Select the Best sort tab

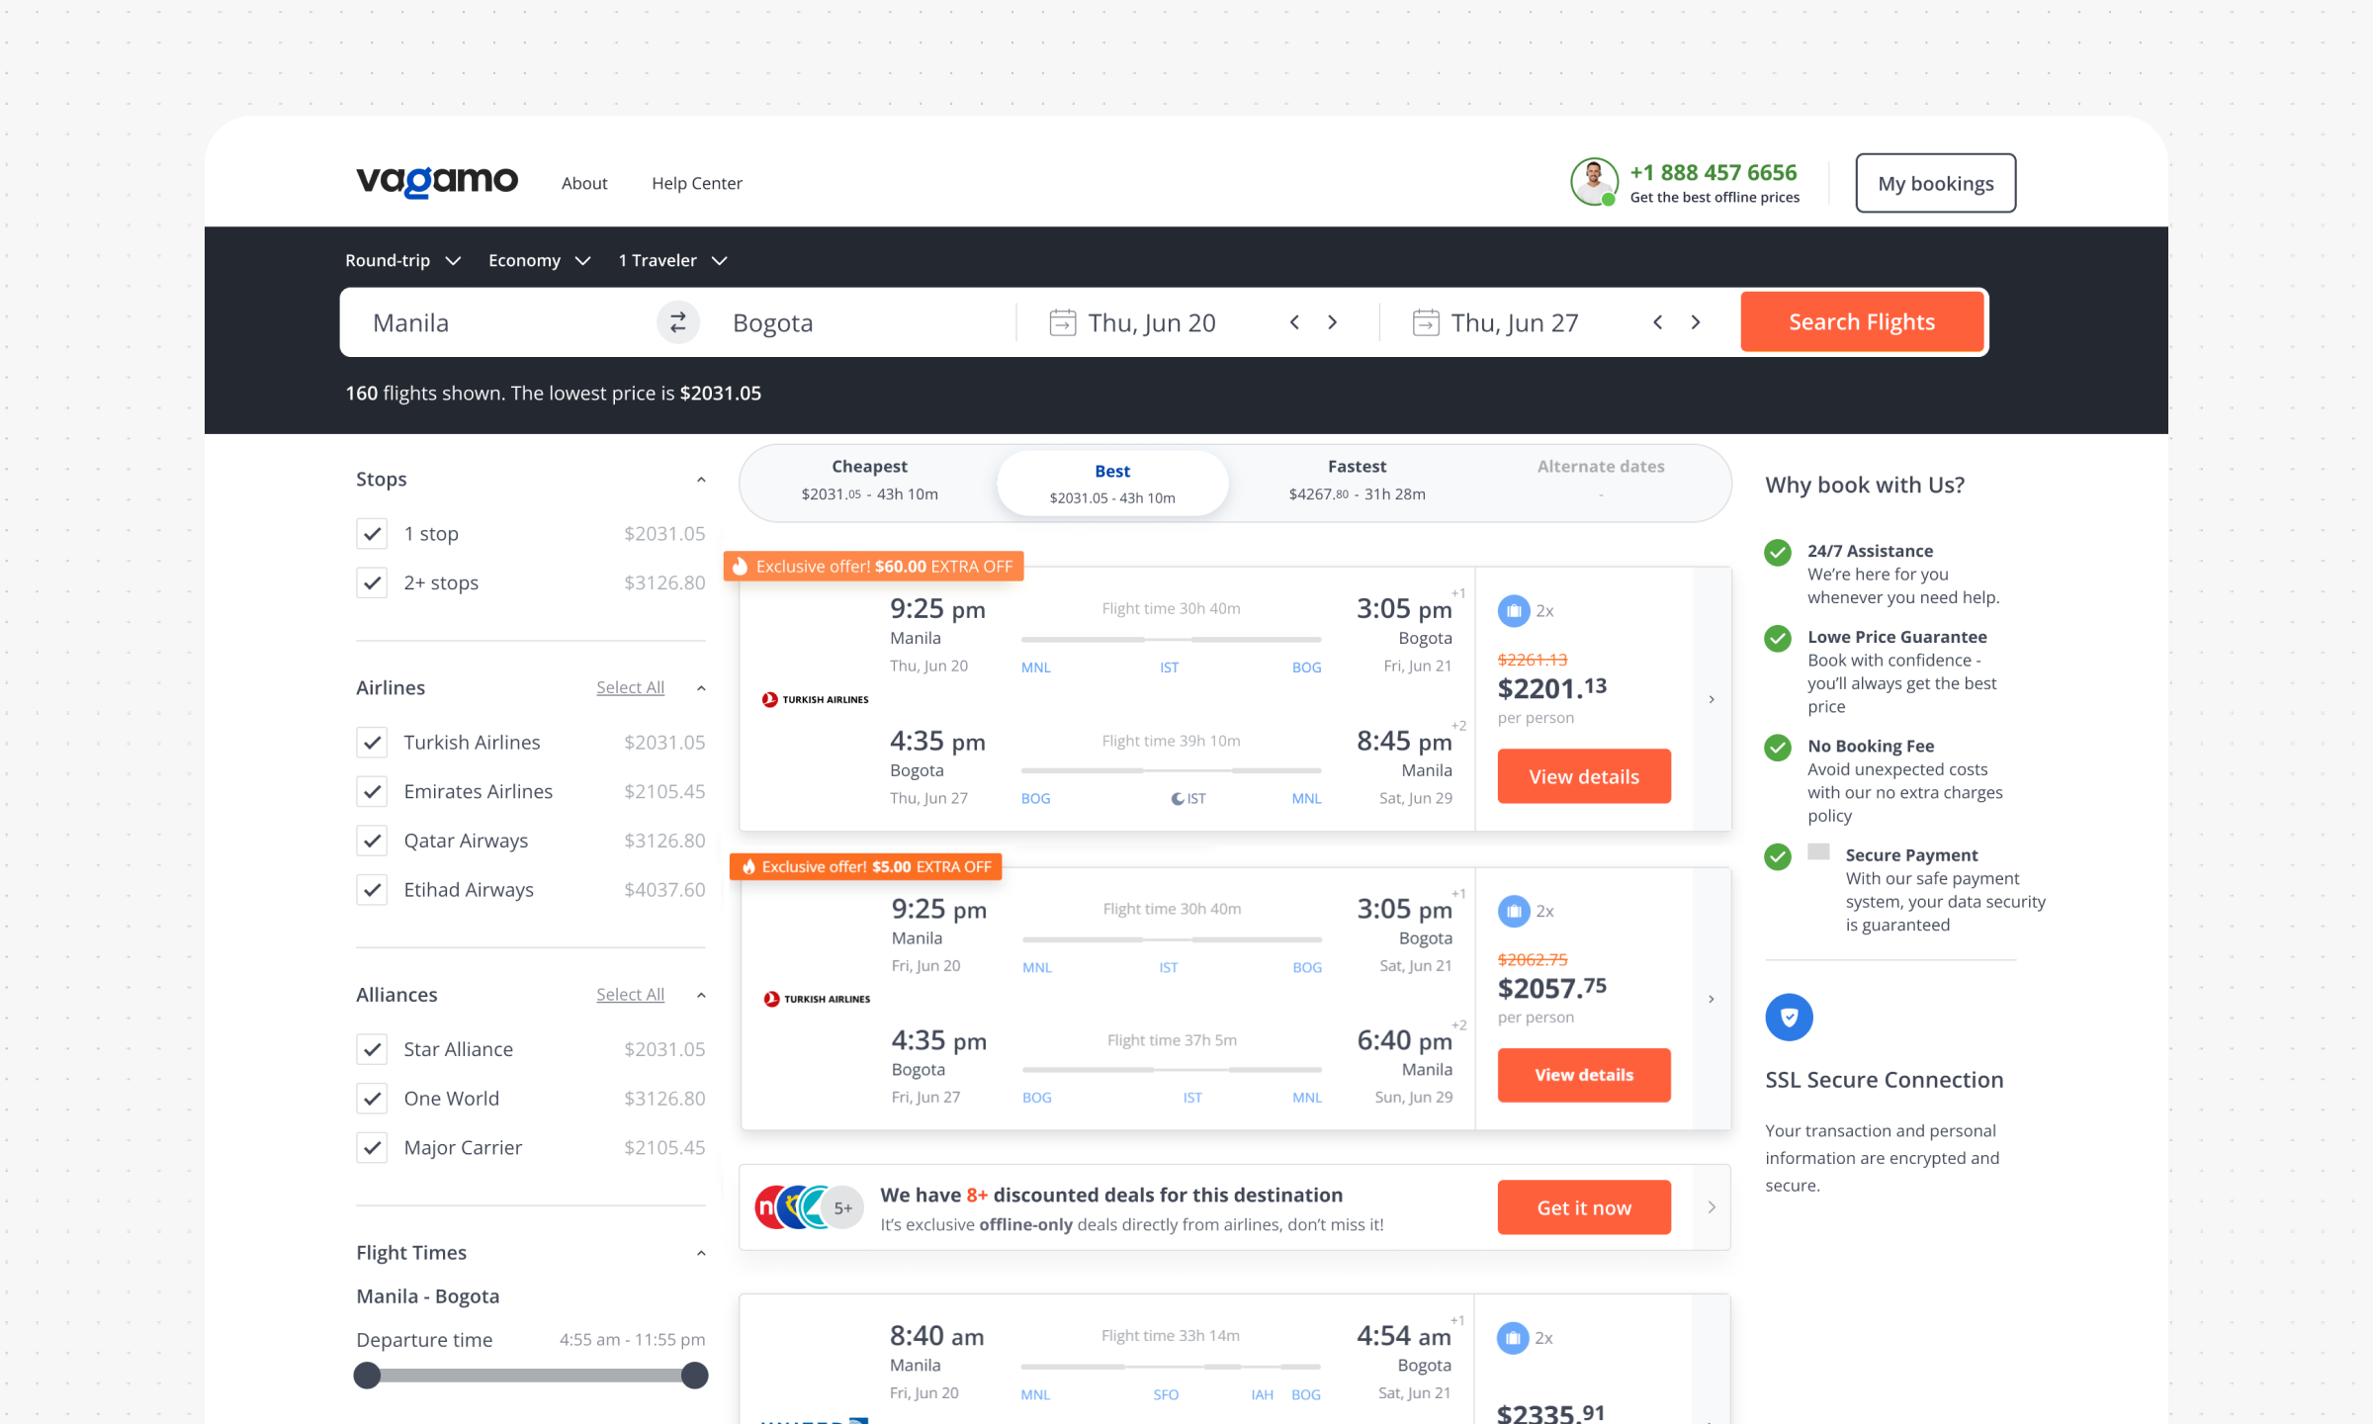coord(1112,484)
